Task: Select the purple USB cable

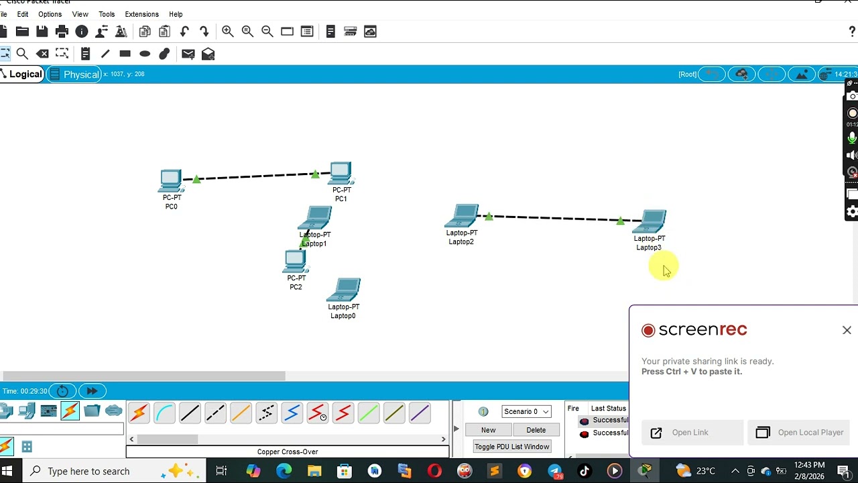Action: pos(419,413)
